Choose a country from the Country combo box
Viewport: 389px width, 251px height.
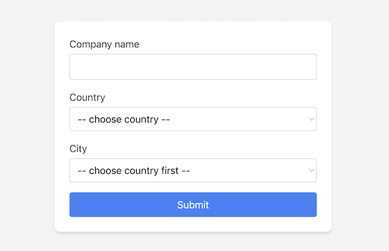[193, 119]
